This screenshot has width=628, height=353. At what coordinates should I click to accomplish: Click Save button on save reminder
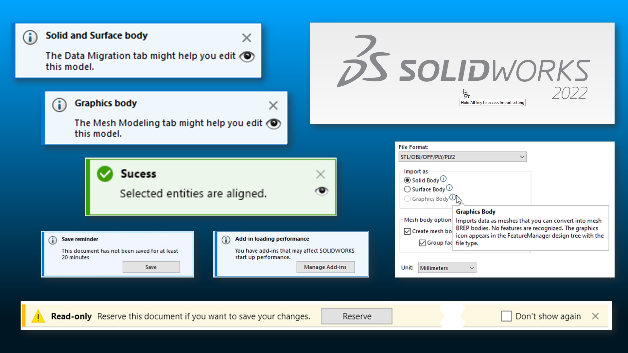(x=150, y=267)
